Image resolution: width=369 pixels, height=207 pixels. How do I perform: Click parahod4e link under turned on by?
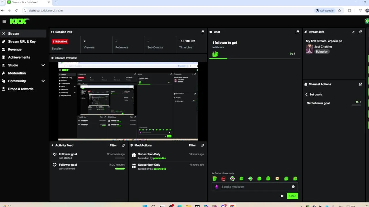pyautogui.click(x=160, y=158)
